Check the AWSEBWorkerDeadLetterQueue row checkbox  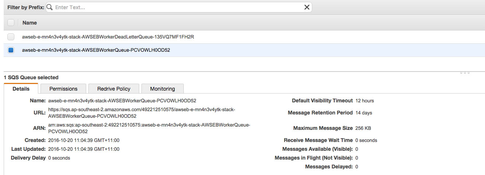click(x=11, y=37)
